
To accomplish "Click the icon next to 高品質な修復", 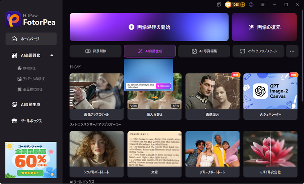I will pyautogui.click(x=19, y=90).
